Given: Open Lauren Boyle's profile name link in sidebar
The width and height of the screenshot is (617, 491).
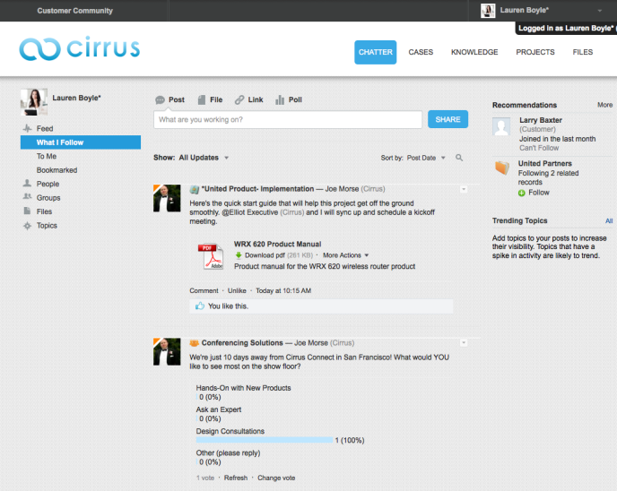Looking at the screenshot, I should tap(77, 98).
